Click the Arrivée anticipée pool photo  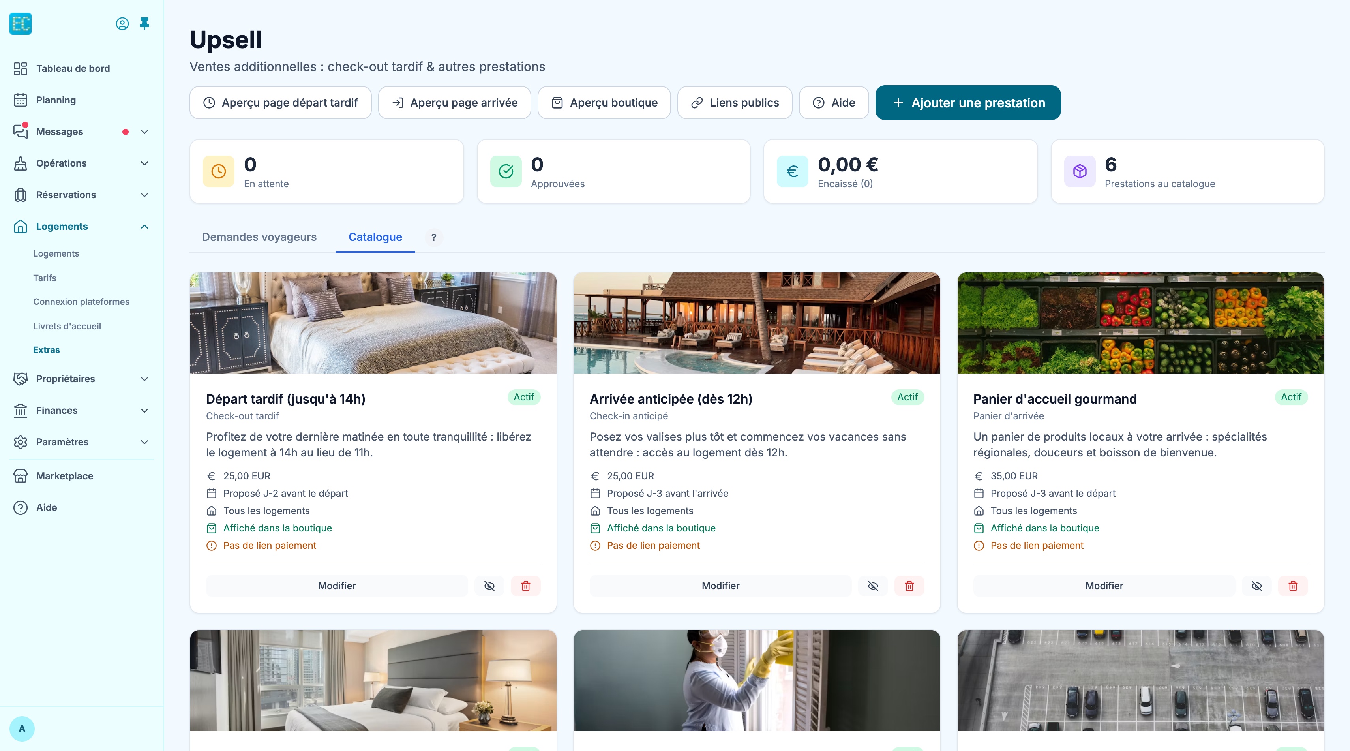click(x=757, y=323)
